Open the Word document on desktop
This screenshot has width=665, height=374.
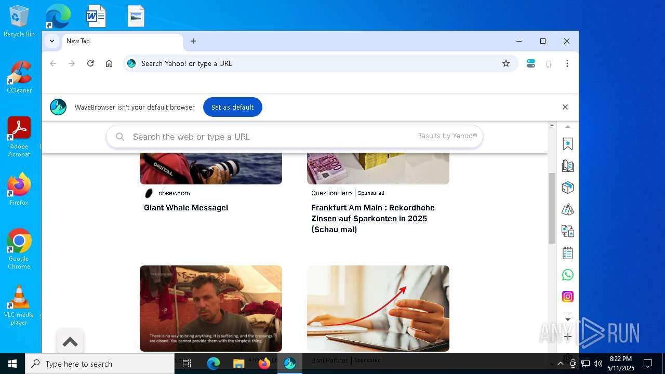pos(96,16)
